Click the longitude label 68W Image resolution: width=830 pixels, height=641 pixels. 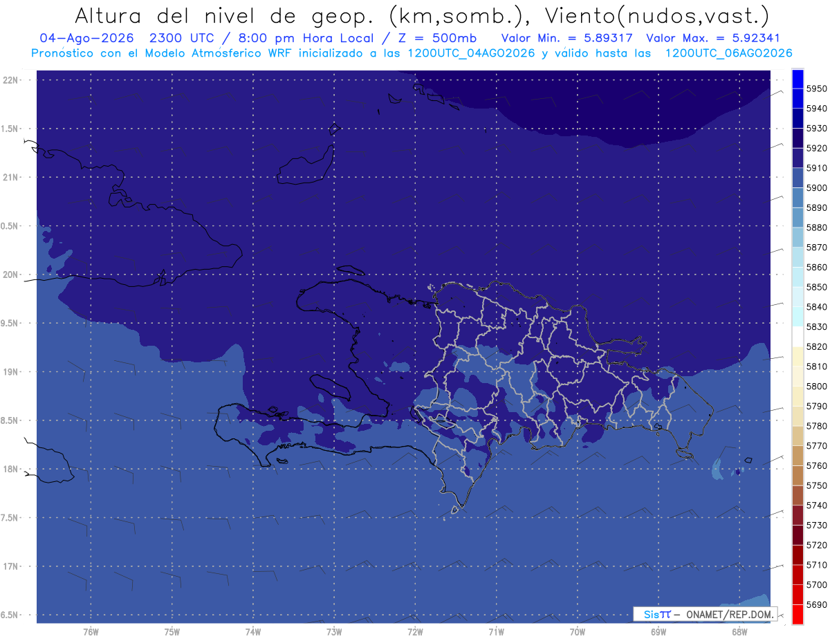click(x=739, y=632)
